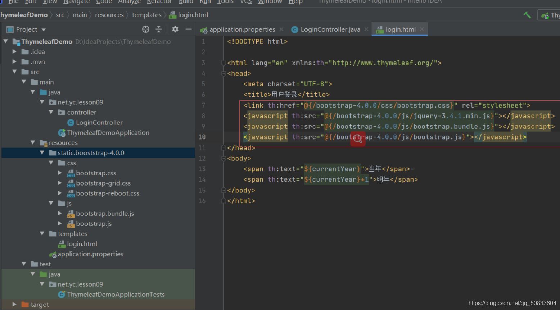The height and width of the screenshot is (310, 560).
Task: Open the Window menu
Action: click(270, 1)
